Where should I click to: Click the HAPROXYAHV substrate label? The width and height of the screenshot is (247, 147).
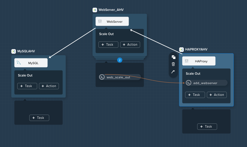(196, 49)
